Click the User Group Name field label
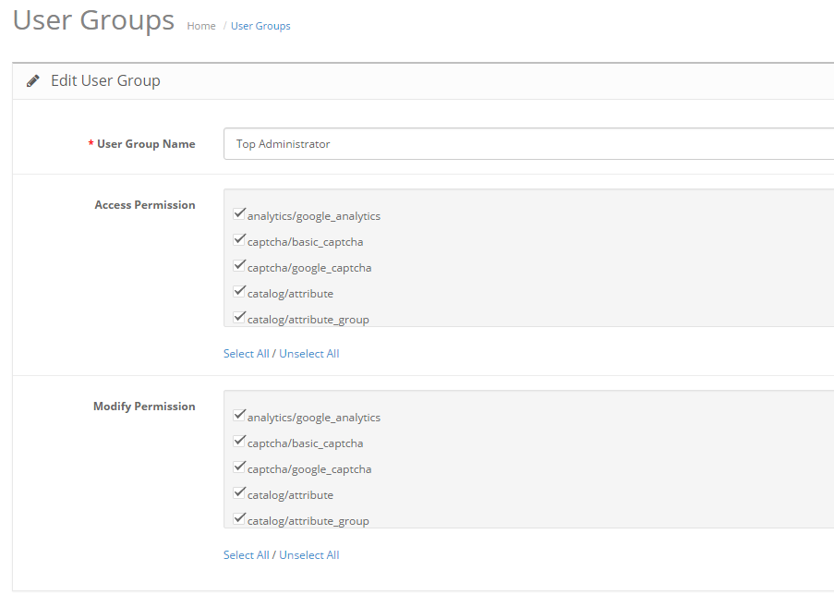This screenshot has height=607, width=834. [x=146, y=144]
